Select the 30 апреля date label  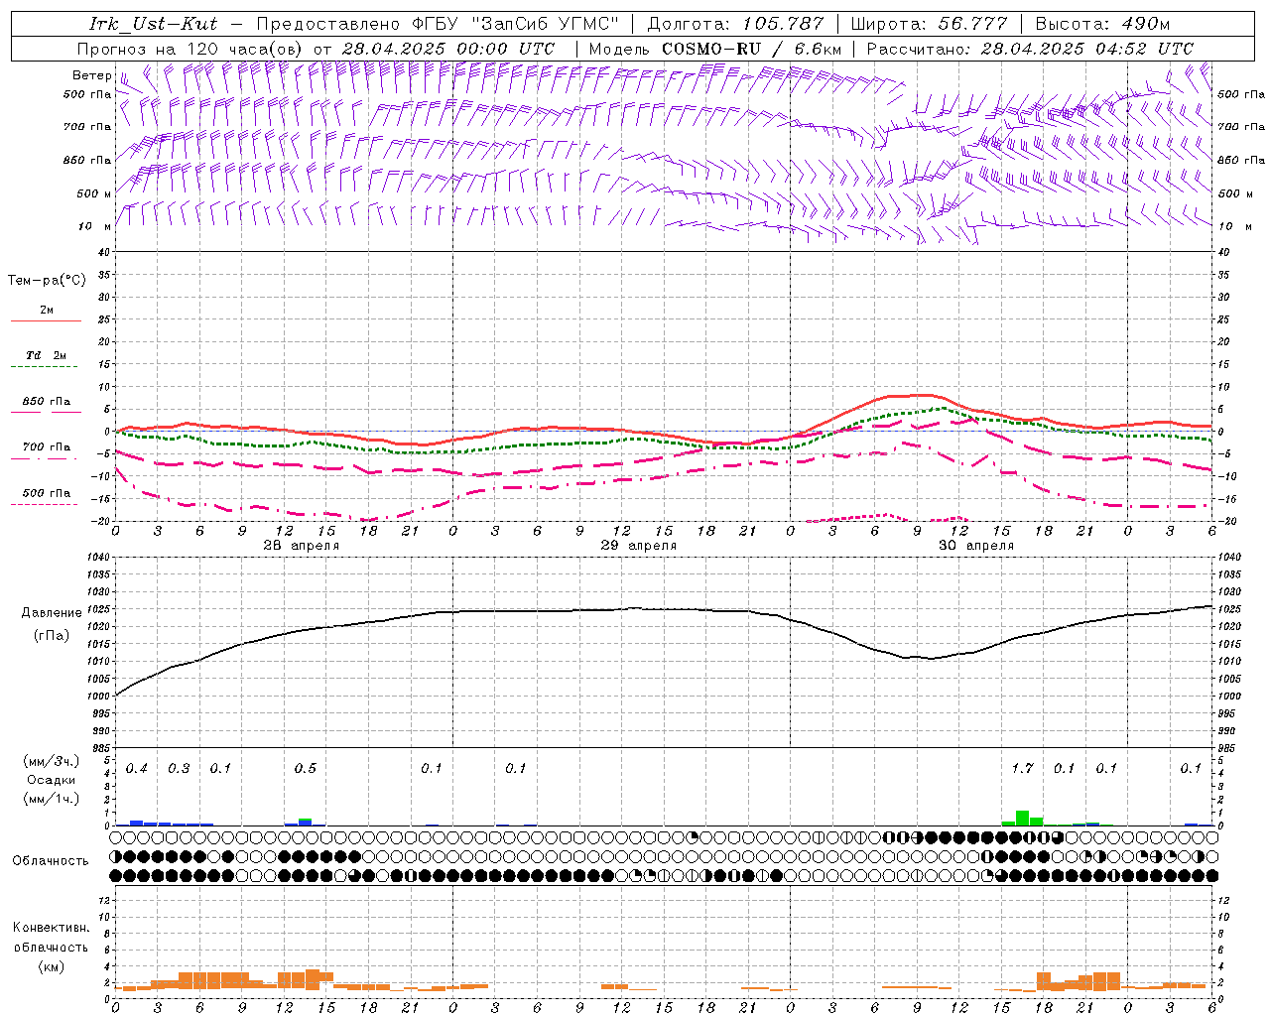point(975,546)
